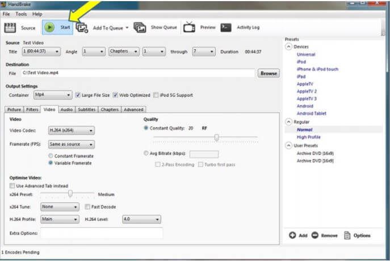Enable Use Advanced Tab instead checkbox
The width and height of the screenshot is (390, 261).
[12, 186]
